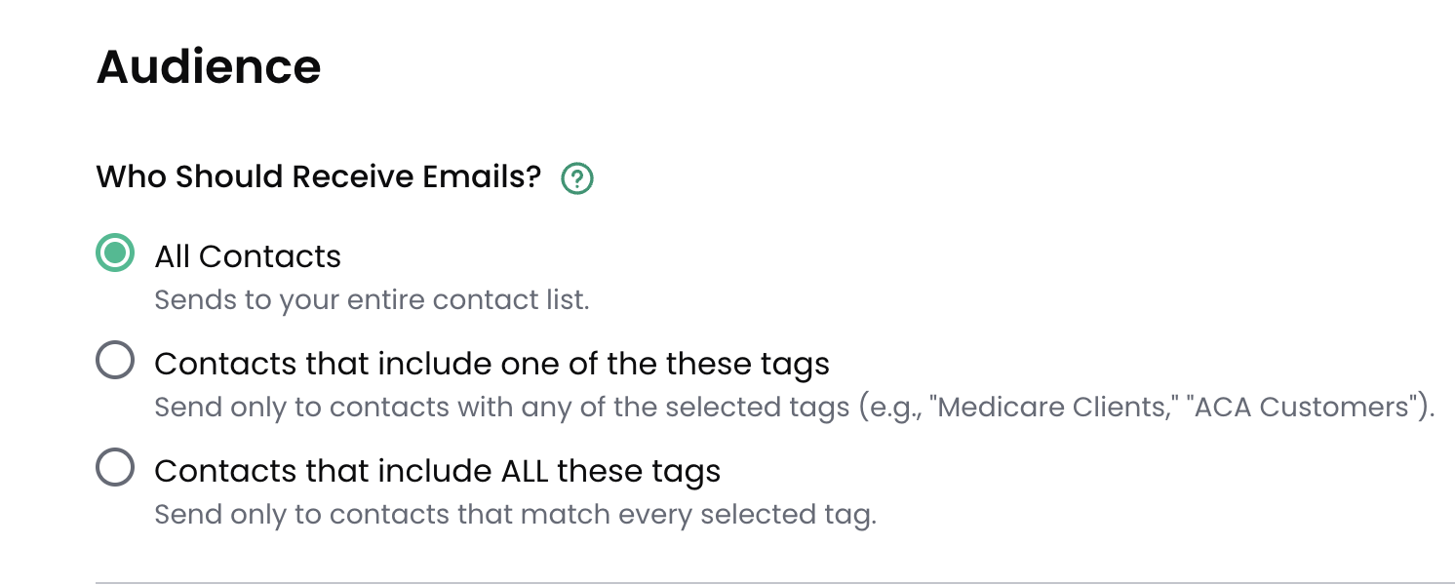The width and height of the screenshot is (1455, 585).
Task: Click the capitalized word ALL in third option
Action: (525, 471)
